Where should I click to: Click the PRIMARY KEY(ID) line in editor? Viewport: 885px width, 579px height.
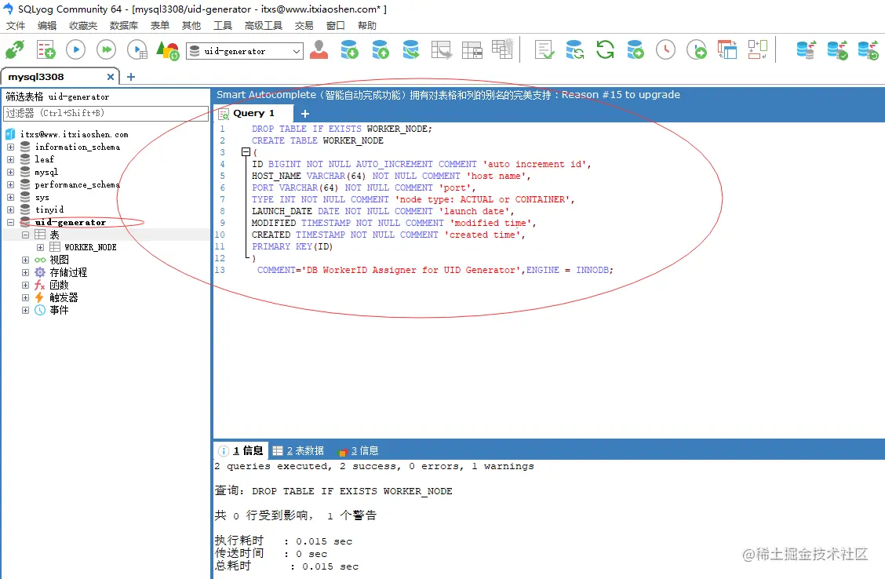292,246
